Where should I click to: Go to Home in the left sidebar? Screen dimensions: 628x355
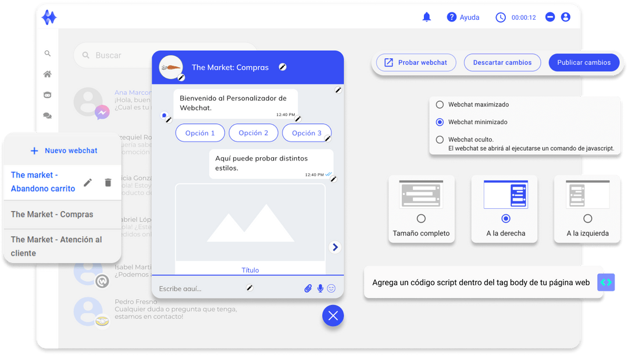coord(47,74)
